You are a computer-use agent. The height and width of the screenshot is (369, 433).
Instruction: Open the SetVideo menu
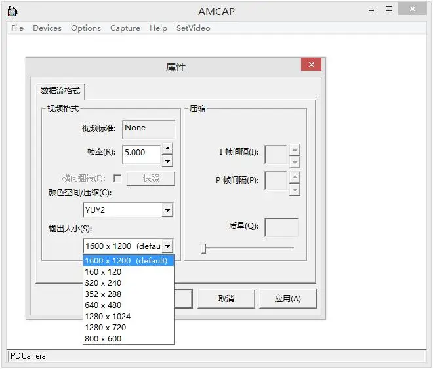click(x=194, y=28)
